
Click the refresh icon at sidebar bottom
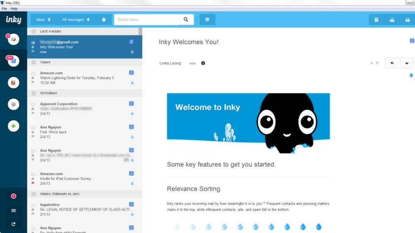click(x=13, y=224)
